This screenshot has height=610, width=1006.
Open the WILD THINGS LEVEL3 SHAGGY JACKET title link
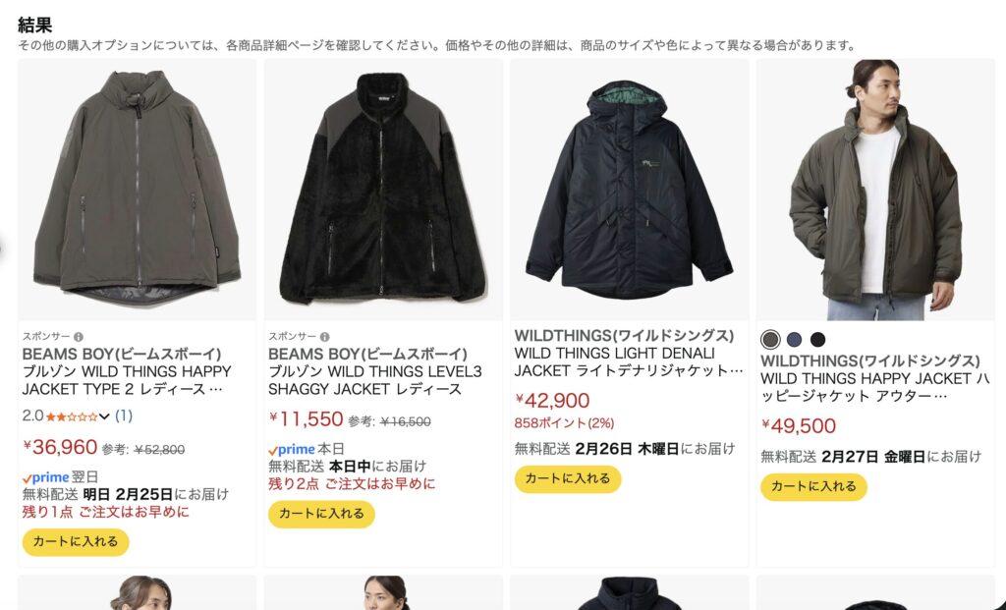(374, 380)
